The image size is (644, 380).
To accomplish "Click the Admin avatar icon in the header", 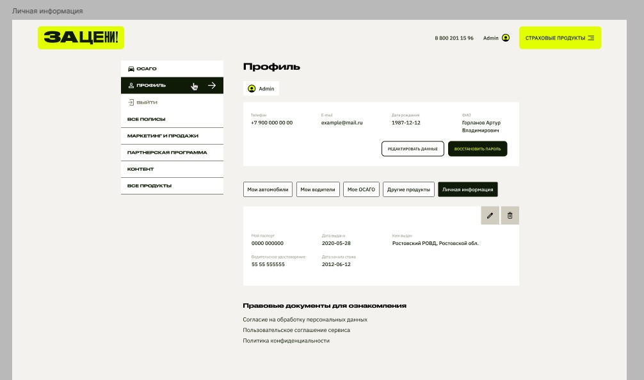I will (x=506, y=38).
